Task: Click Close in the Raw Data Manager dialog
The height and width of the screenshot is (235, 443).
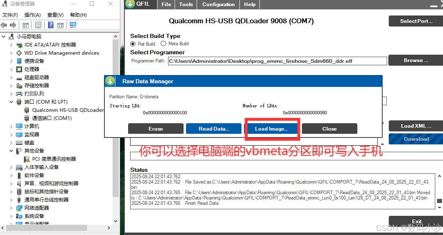Action: point(330,129)
